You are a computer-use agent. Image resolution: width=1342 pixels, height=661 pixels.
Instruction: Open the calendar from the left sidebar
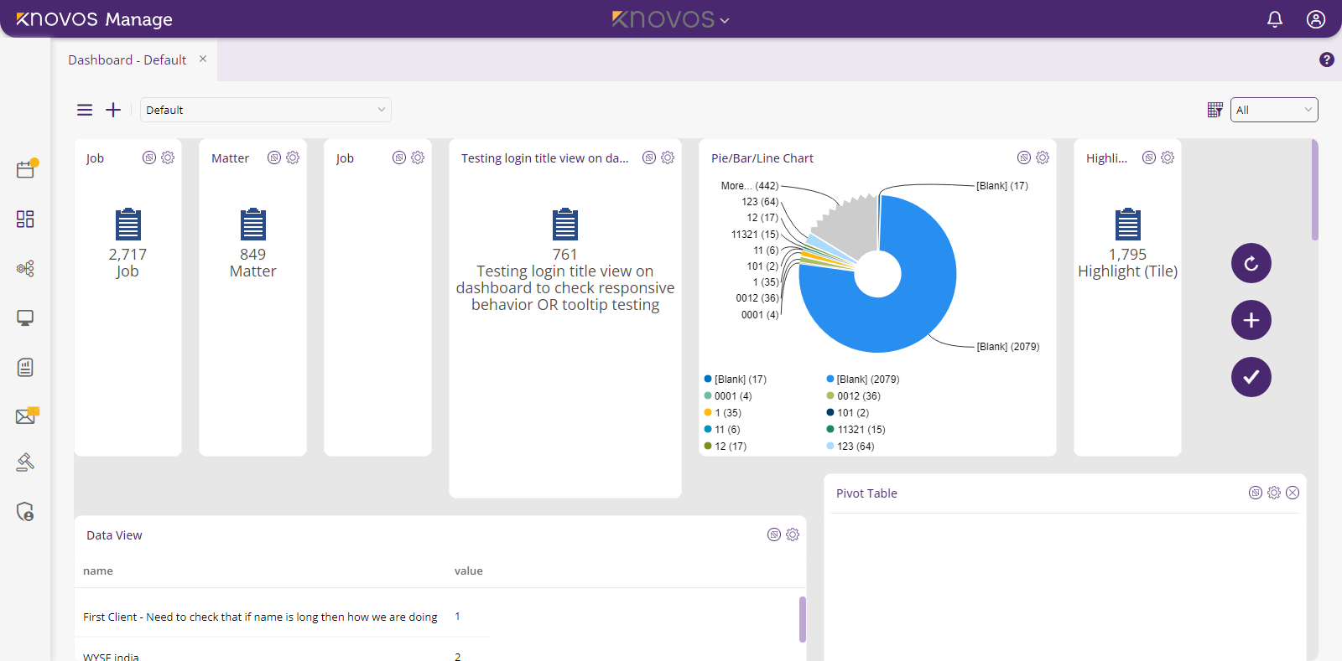[x=26, y=168]
